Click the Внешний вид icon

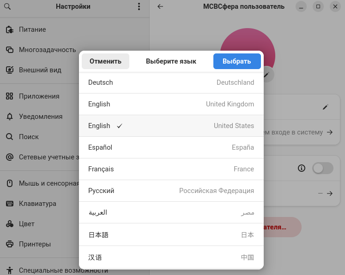9,70
